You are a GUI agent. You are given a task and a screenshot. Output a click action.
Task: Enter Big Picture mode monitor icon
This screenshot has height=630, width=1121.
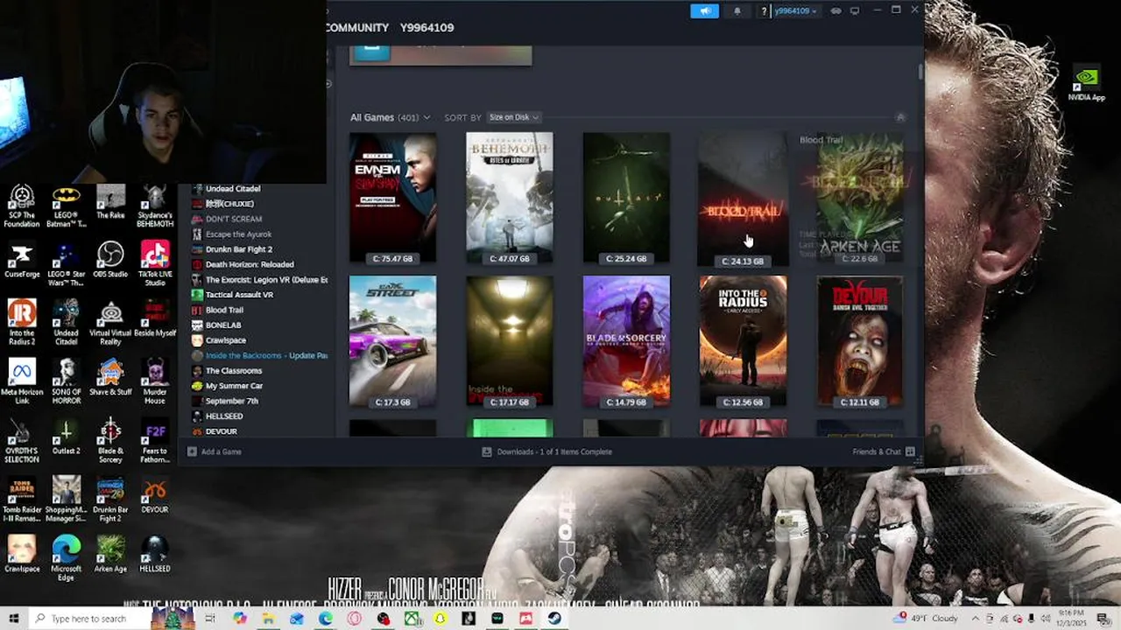click(855, 10)
